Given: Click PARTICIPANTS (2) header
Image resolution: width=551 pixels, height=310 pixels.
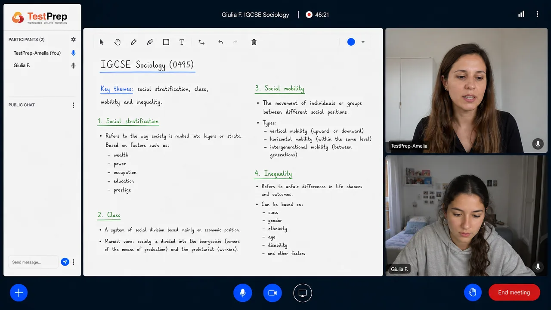Looking at the screenshot, I should pyautogui.click(x=26, y=40).
